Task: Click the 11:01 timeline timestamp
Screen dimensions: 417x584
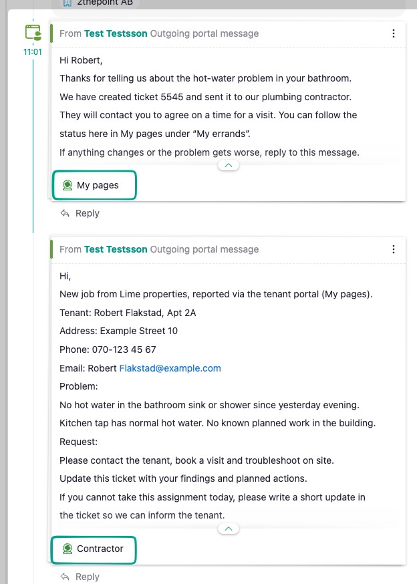Action: (x=33, y=51)
